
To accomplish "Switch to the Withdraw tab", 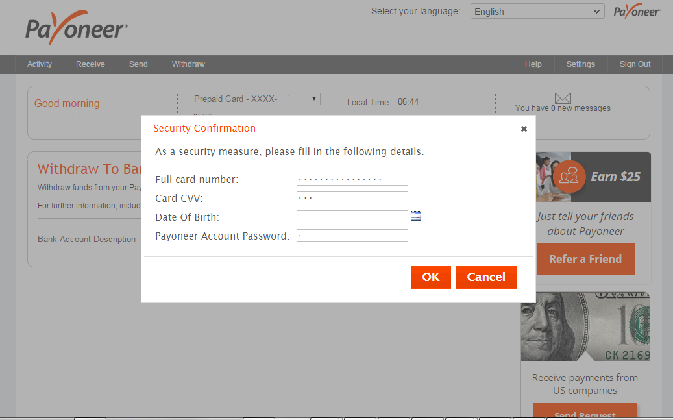I will [x=188, y=64].
